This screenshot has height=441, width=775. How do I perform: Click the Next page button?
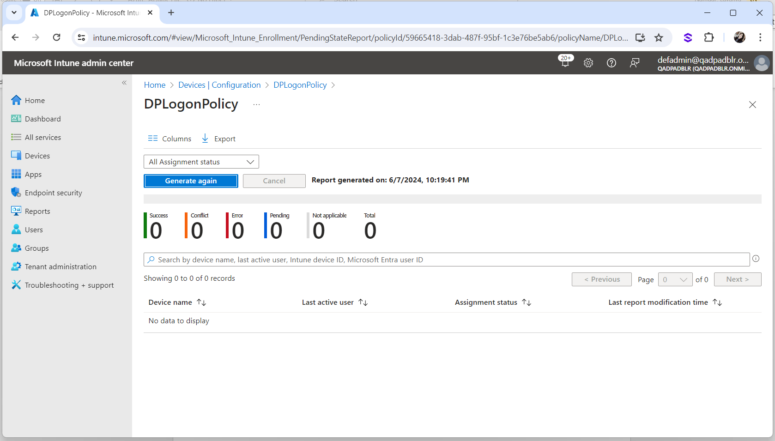click(738, 279)
